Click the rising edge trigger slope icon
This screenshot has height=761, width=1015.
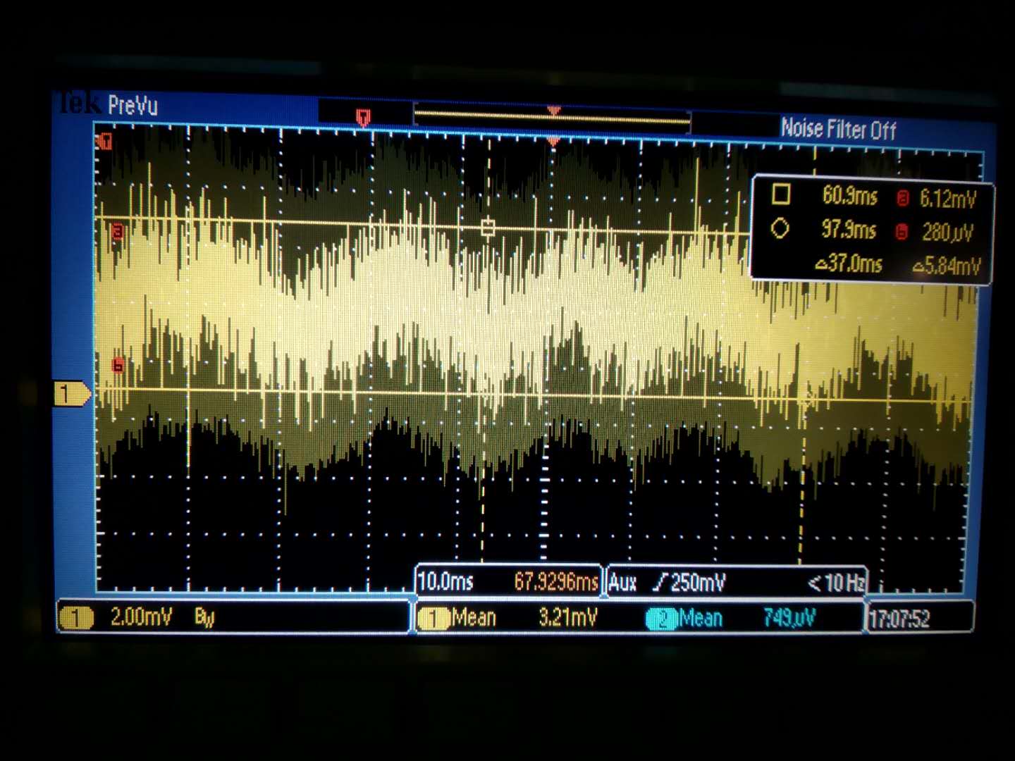point(660,583)
